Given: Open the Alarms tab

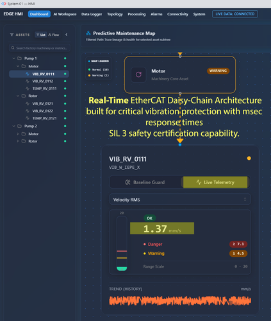Looking at the screenshot, I should coord(156,14).
